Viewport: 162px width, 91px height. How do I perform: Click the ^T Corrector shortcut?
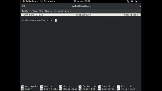point(106,89)
